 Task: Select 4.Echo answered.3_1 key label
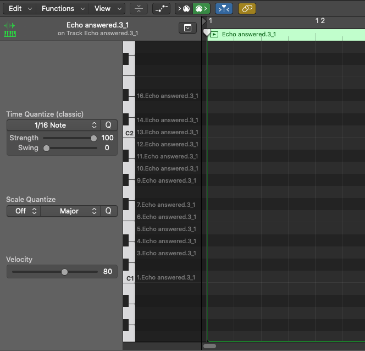pyautogui.click(x=167, y=242)
